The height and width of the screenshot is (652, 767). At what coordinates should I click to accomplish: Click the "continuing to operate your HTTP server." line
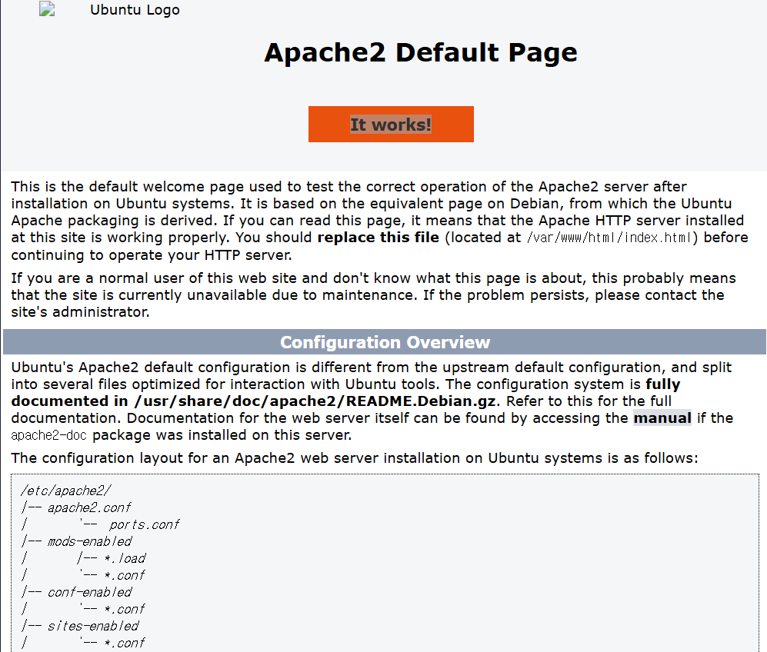click(x=152, y=255)
